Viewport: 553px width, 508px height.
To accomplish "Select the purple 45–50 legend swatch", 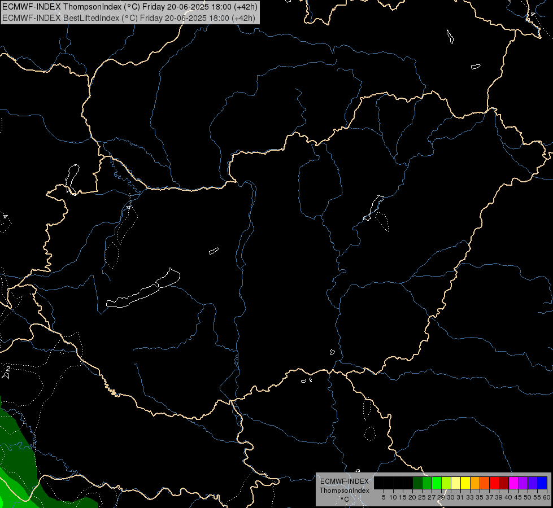I will pyautogui.click(x=523, y=483).
